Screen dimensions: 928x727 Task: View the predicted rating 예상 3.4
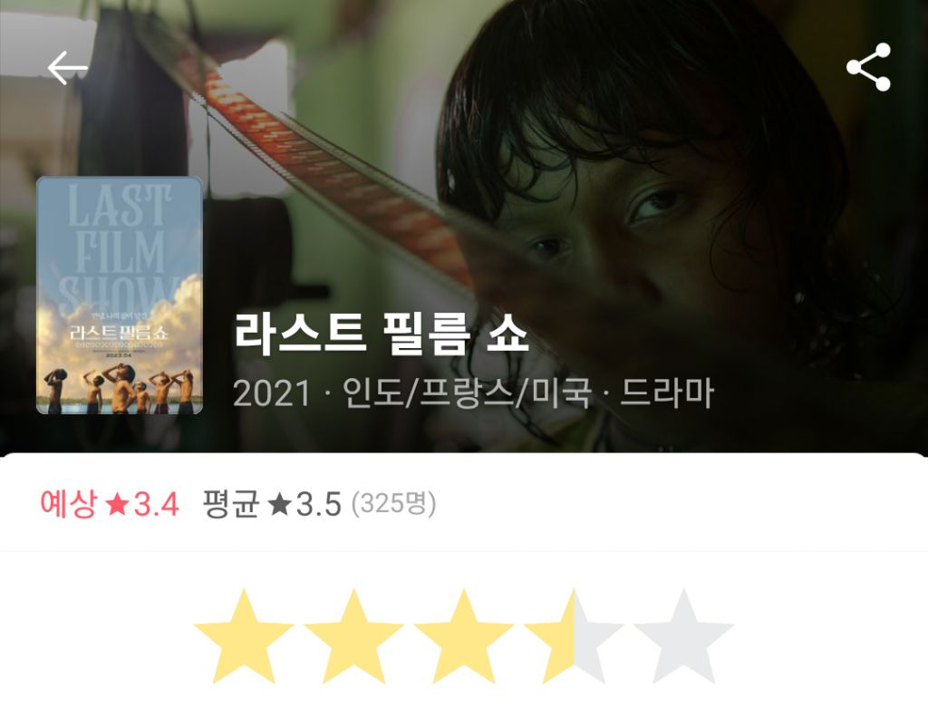tap(110, 504)
